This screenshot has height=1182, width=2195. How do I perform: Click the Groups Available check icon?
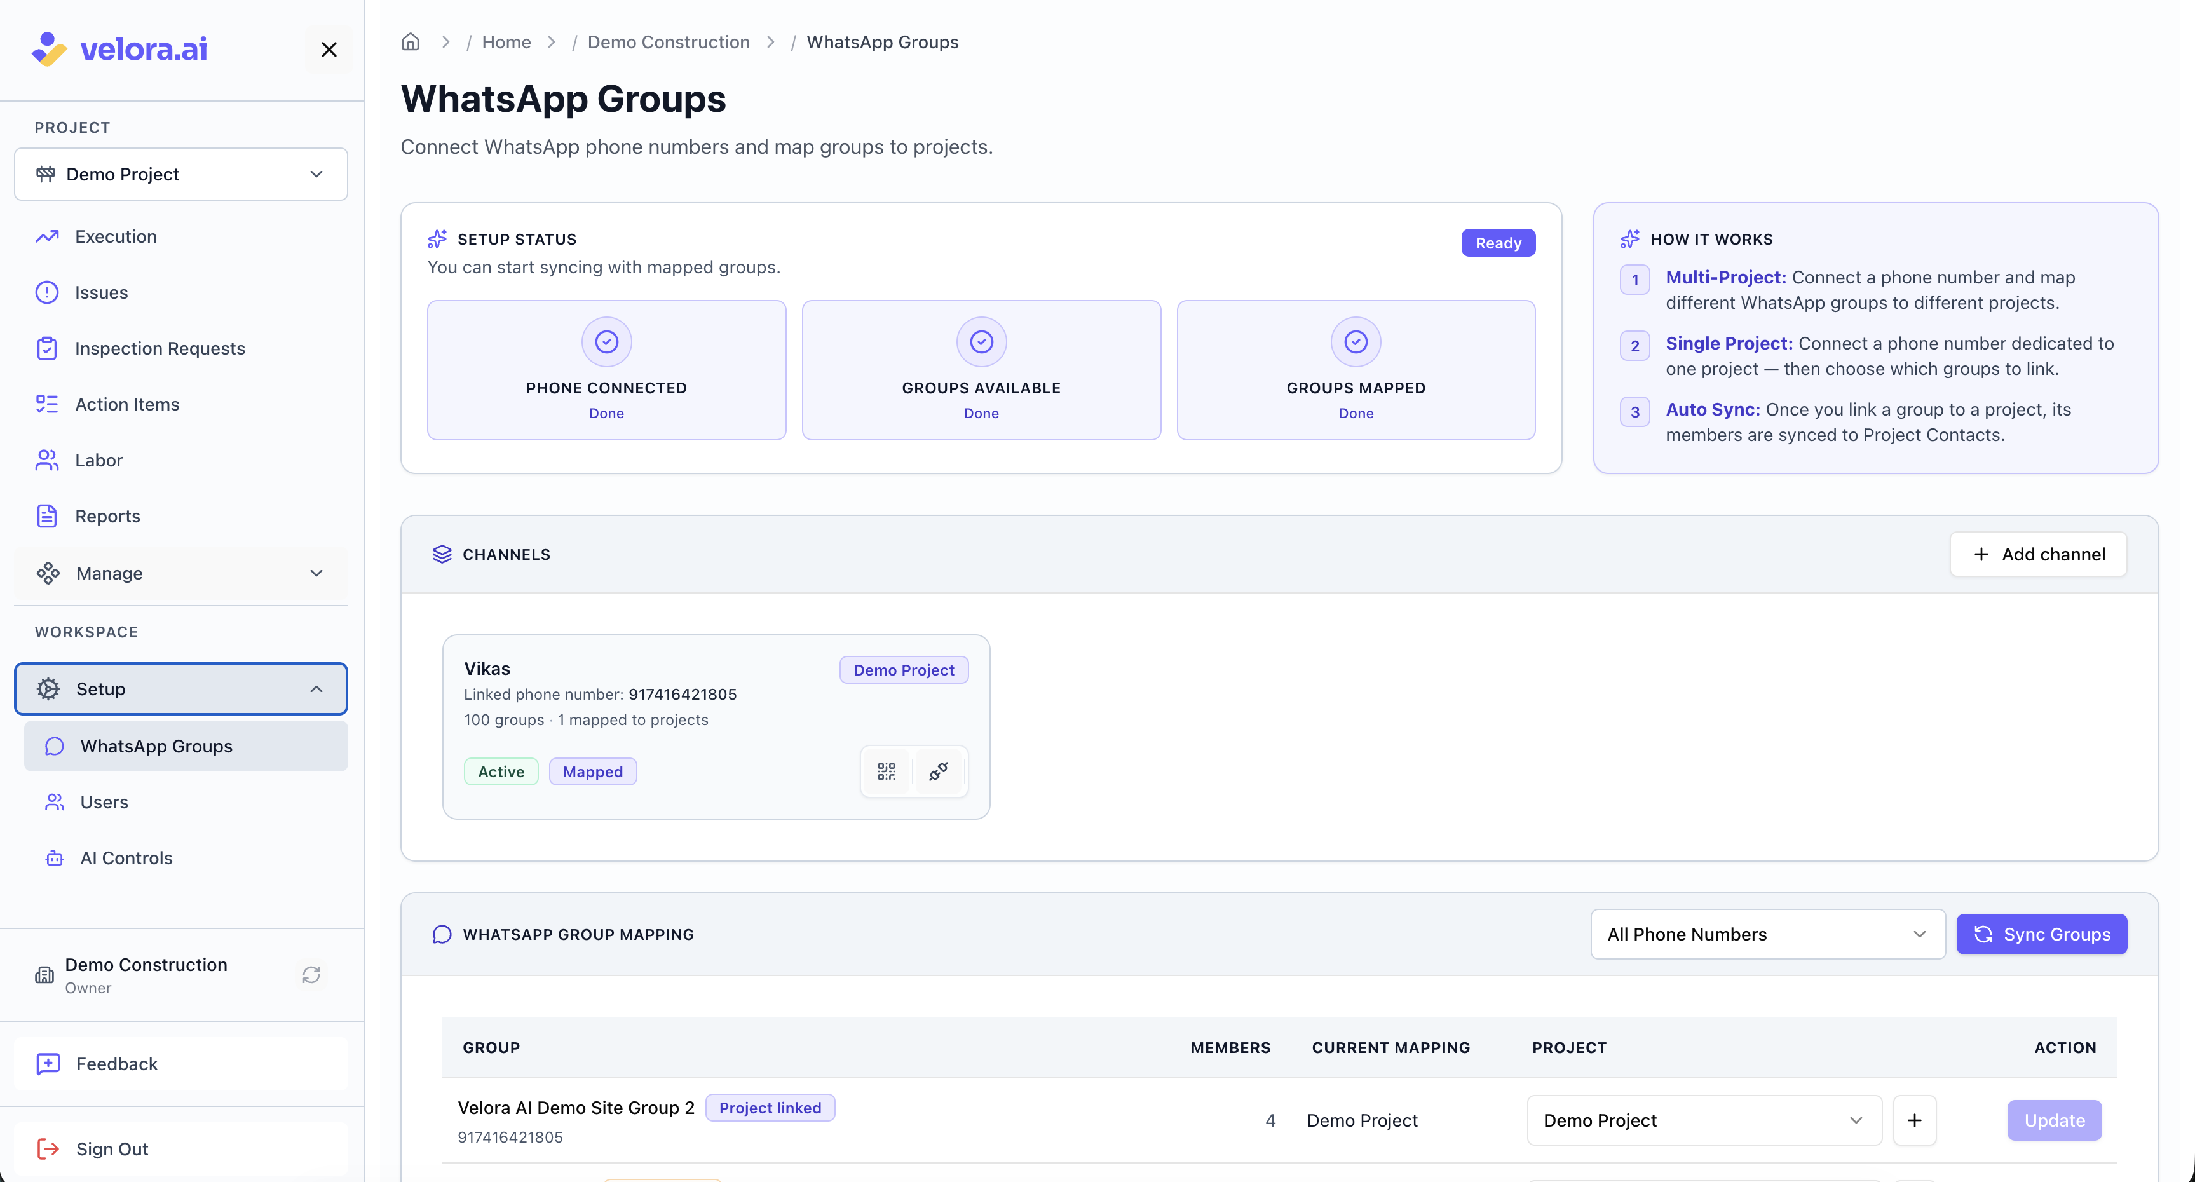(982, 342)
